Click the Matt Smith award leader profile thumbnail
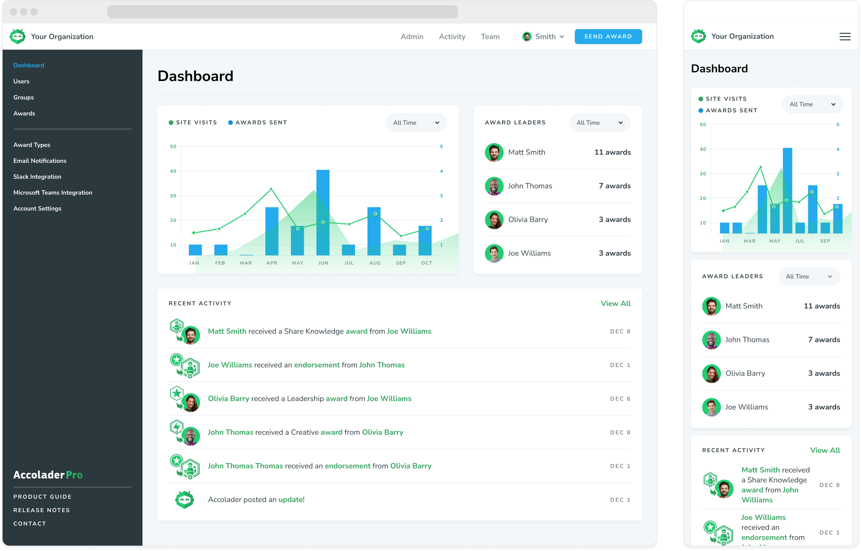This screenshot has width=861, height=551. point(493,152)
